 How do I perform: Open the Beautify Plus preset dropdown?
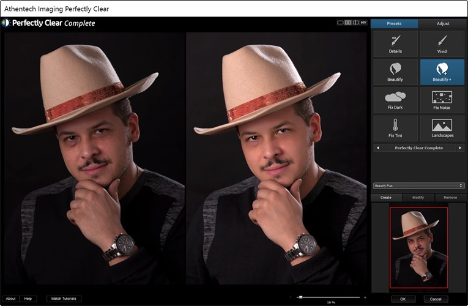(418, 185)
